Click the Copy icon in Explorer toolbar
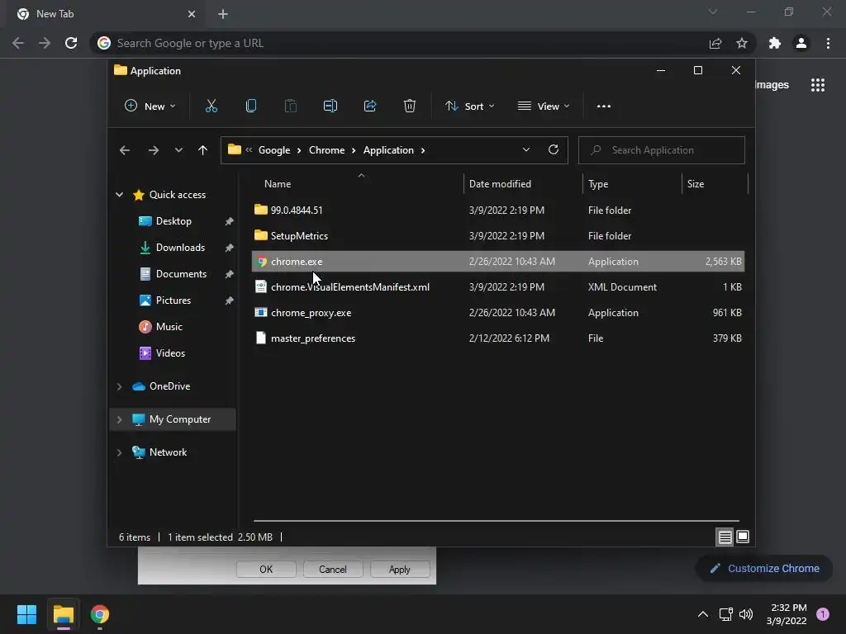 click(x=251, y=106)
